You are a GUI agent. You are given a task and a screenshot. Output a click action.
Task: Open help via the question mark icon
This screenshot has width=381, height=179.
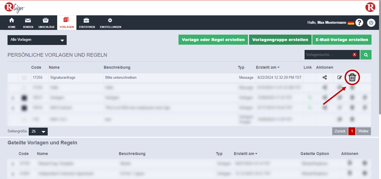point(359,23)
